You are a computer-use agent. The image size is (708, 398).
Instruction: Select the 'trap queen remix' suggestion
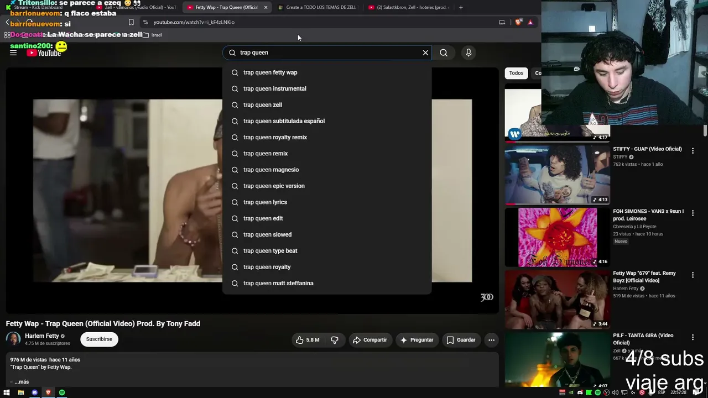pos(327,153)
